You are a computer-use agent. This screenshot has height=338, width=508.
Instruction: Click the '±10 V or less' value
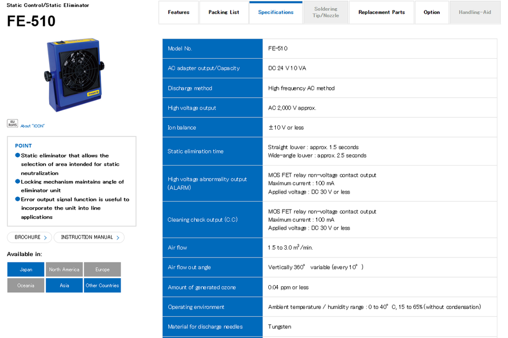286,127
